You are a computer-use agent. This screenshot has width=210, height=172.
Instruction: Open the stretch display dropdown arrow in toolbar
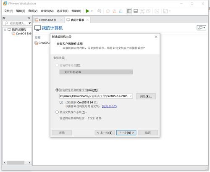click(x=170, y=11)
